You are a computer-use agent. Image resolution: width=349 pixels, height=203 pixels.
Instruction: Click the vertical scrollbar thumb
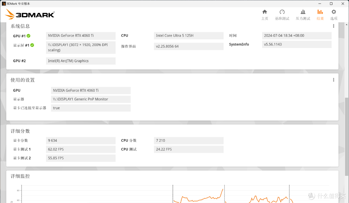point(346,136)
